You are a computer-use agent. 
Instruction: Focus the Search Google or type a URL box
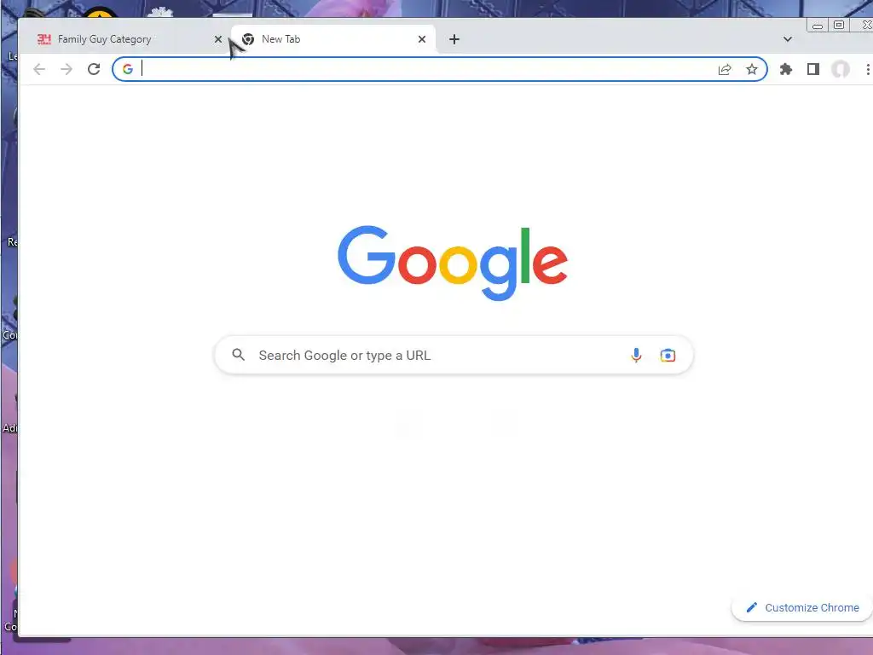454,355
